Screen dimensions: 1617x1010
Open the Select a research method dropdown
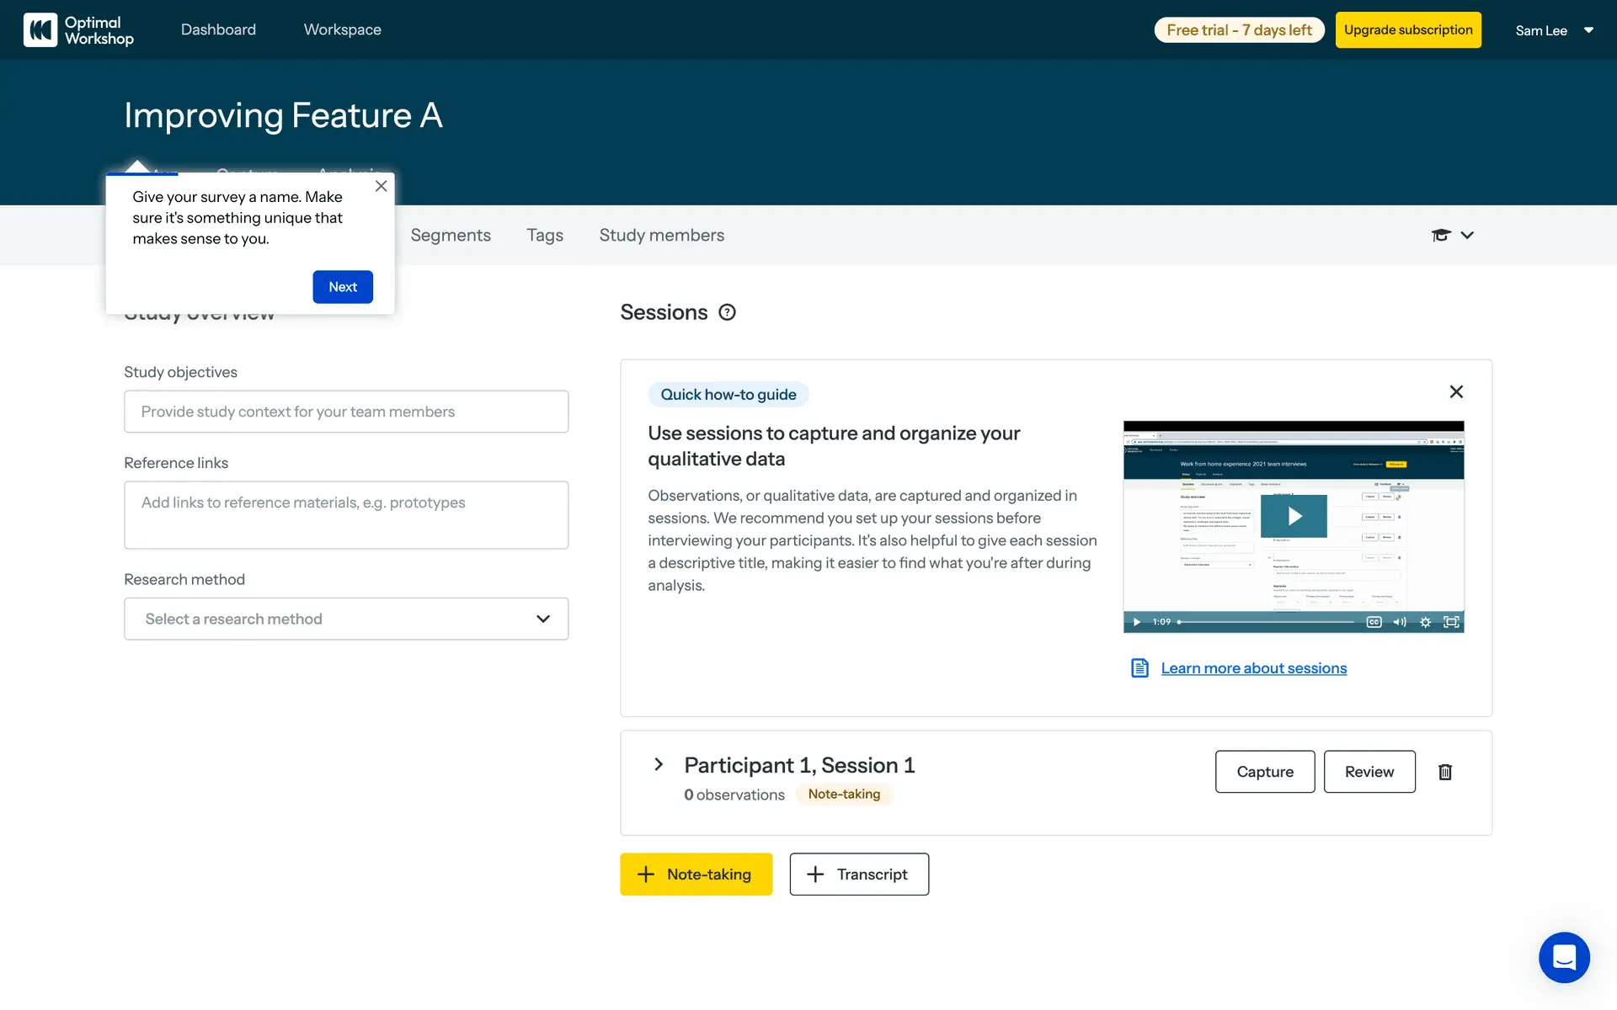pyautogui.click(x=346, y=619)
